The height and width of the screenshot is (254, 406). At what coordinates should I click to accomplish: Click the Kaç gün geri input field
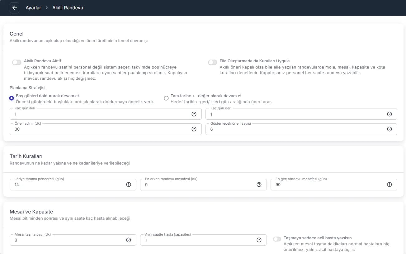pos(301,114)
